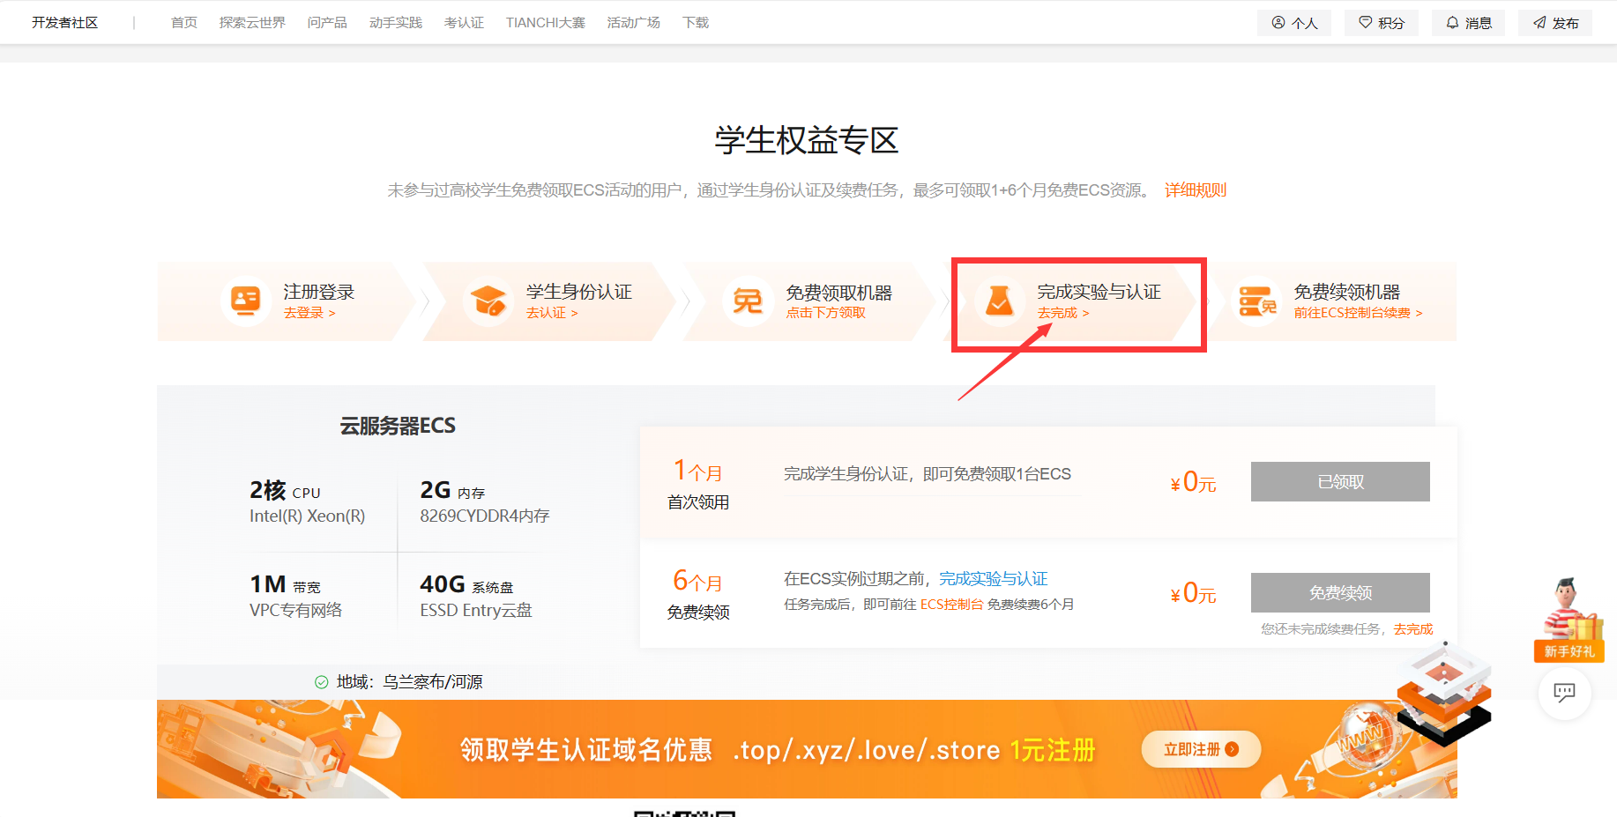This screenshot has height=817, width=1617.
Task: Click the 40G 系统盘 spec text
Action: [466, 584]
